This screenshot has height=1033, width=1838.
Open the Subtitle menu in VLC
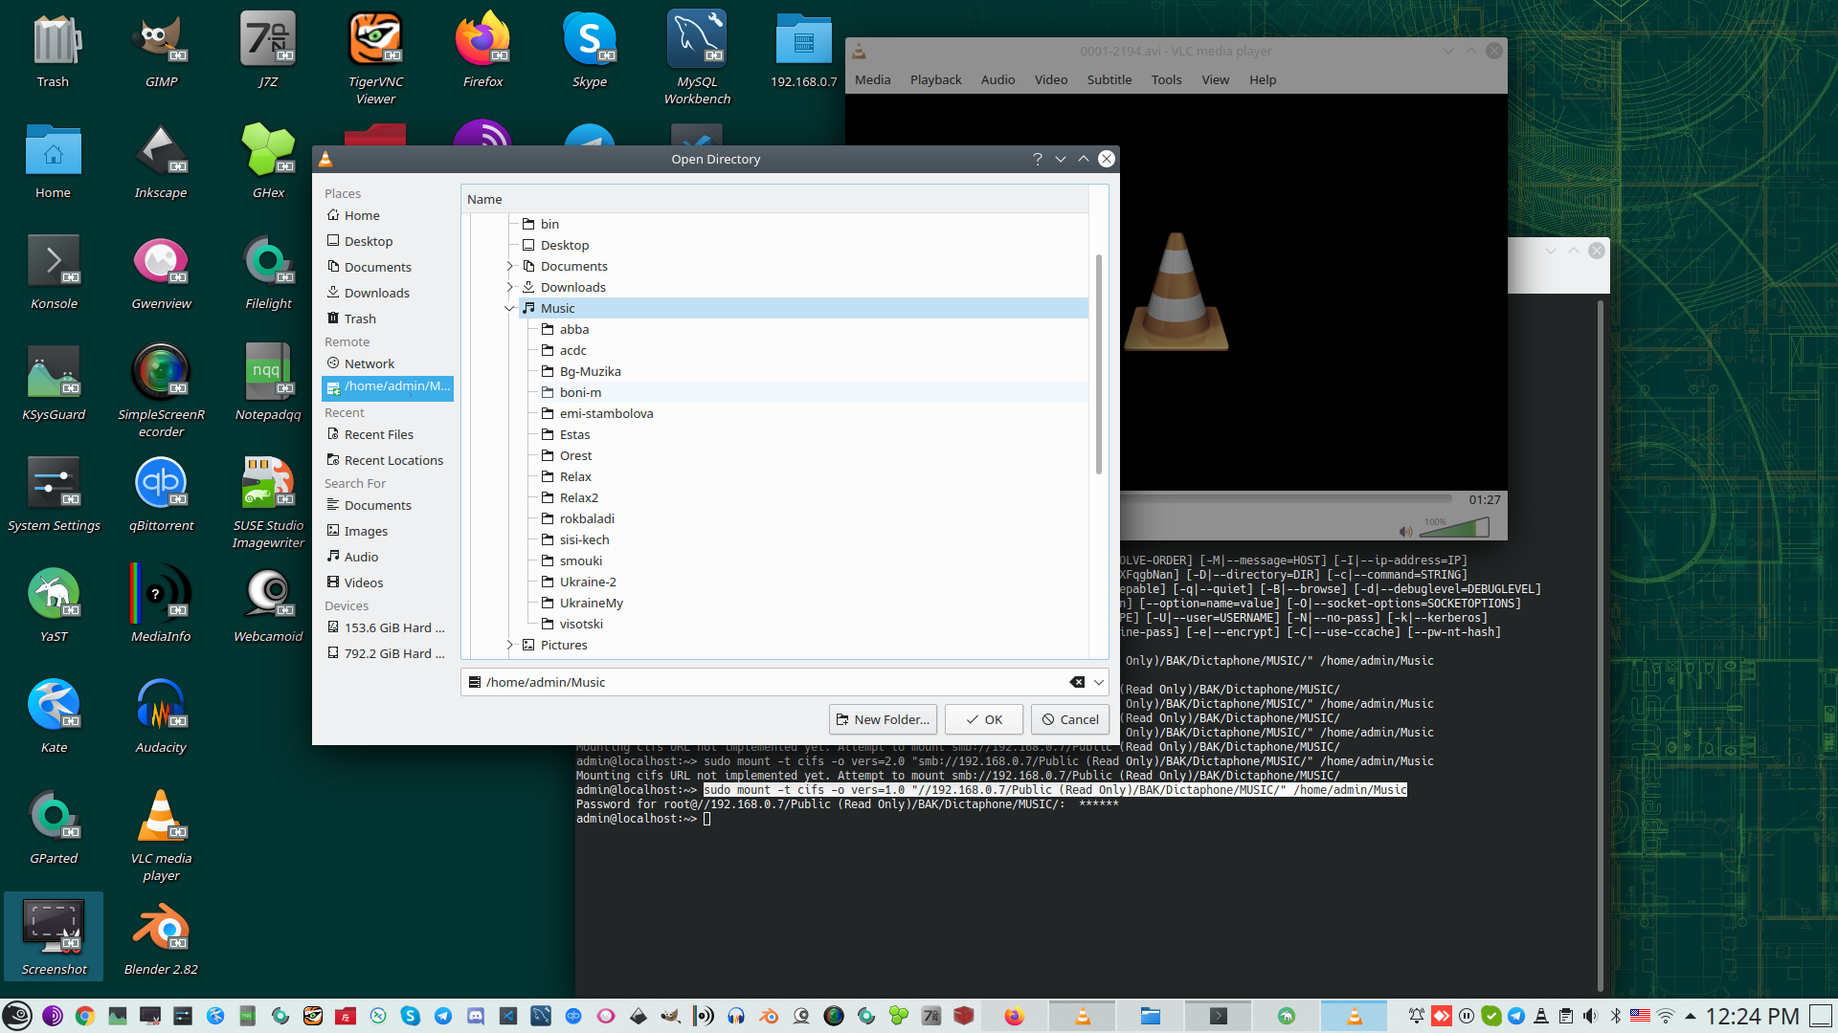tap(1109, 79)
